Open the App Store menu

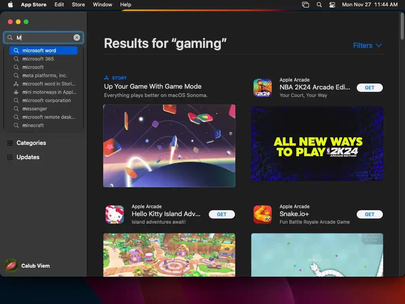34,4
